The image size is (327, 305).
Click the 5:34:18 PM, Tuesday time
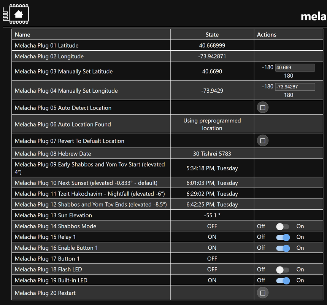click(x=212, y=168)
